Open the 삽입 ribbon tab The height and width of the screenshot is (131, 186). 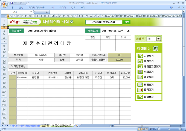(x=21, y=8)
